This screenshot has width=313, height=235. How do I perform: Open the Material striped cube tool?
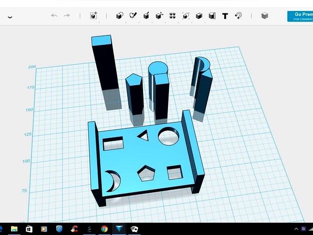click(264, 16)
